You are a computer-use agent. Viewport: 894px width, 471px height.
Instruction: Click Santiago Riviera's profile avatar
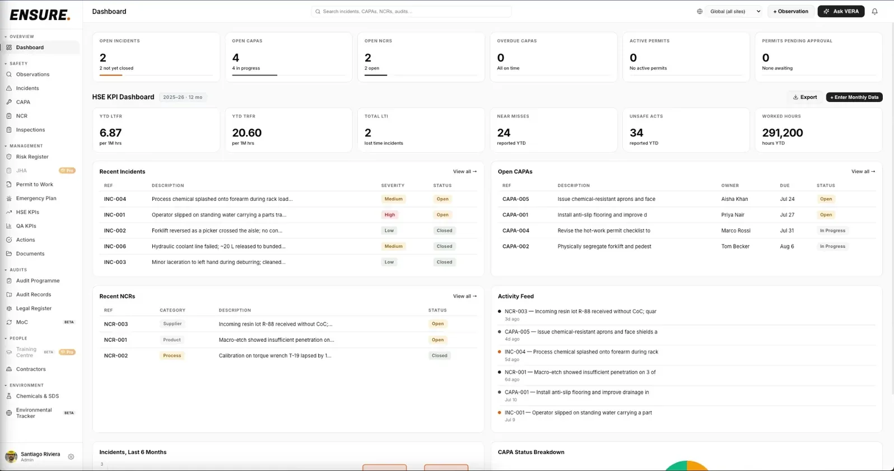click(11, 456)
